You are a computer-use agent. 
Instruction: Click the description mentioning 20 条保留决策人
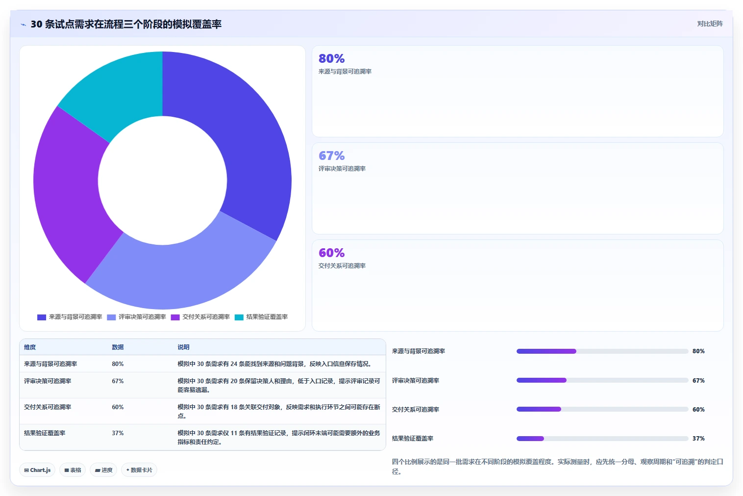[x=279, y=386]
